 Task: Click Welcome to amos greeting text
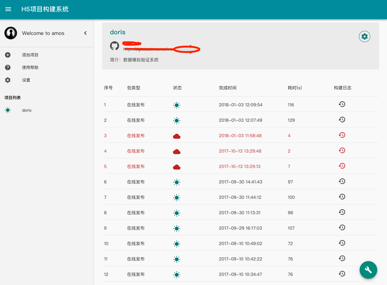coord(43,33)
